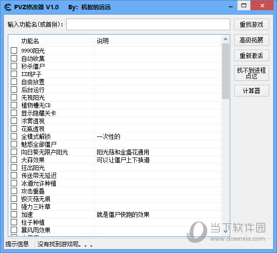Check 传送带无延迟 checkbox
Image resolution: width=277 pixels, height=253 pixels.
[14, 175]
